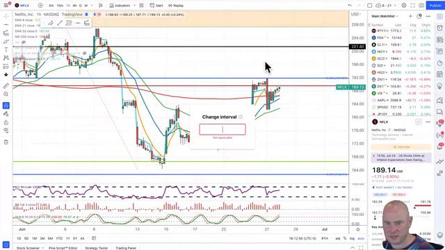
Task: Select the NG1! row in watchlist
Action: point(401,51)
